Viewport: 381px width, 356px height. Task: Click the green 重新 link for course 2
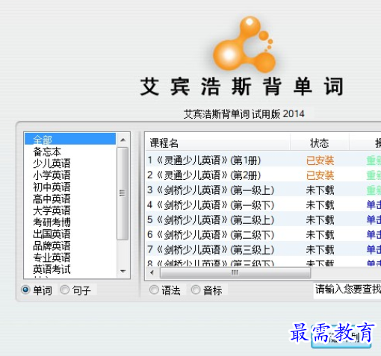[x=374, y=175]
